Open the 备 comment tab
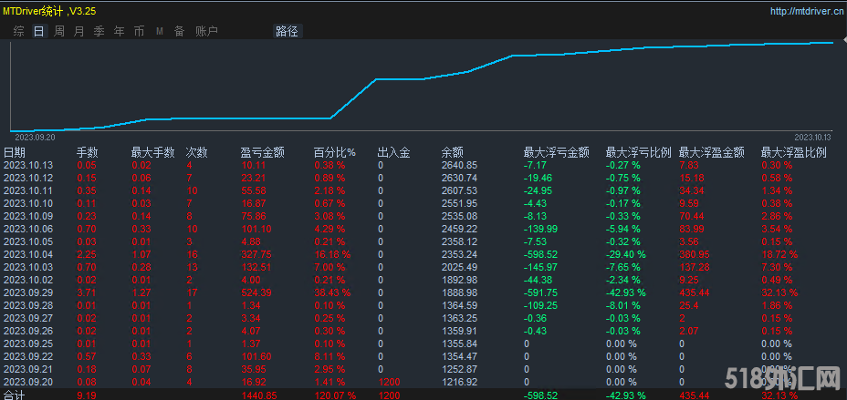The image size is (847, 400). pos(179,31)
